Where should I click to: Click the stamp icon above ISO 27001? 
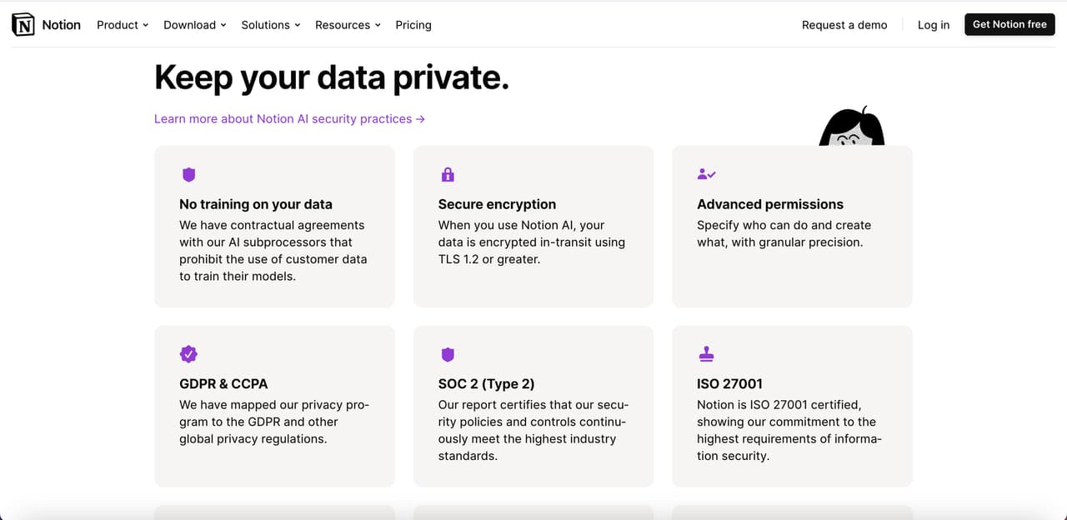pyautogui.click(x=706, y=354)
